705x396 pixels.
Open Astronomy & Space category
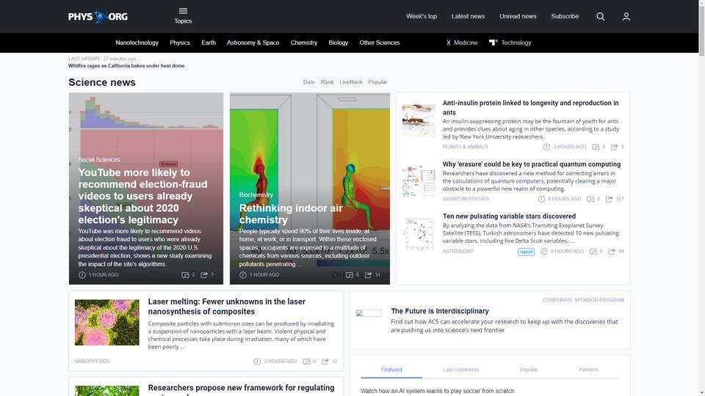tap(253, 43)
